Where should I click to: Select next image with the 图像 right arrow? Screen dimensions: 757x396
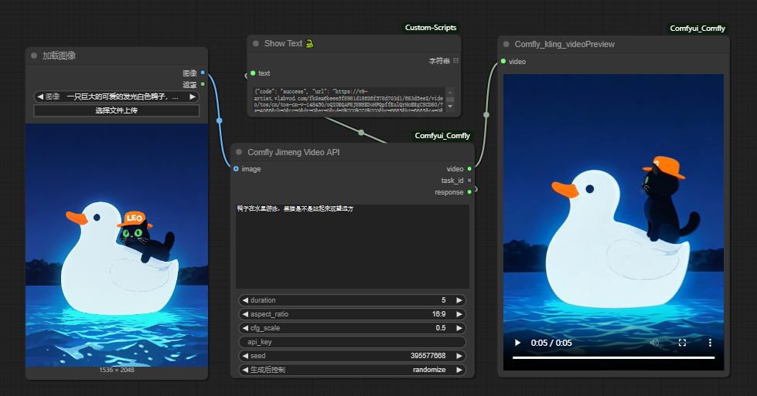(192, 96)
